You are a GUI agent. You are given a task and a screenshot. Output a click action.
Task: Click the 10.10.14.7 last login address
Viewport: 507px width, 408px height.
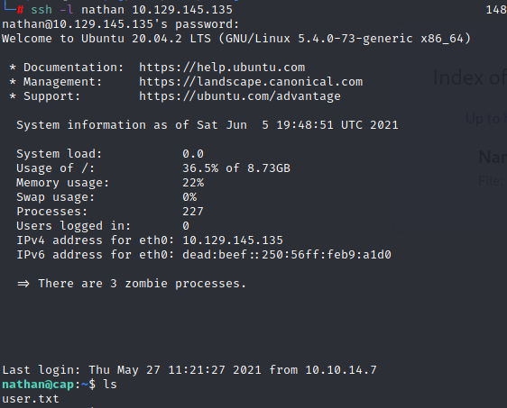[x=341, y=370]
